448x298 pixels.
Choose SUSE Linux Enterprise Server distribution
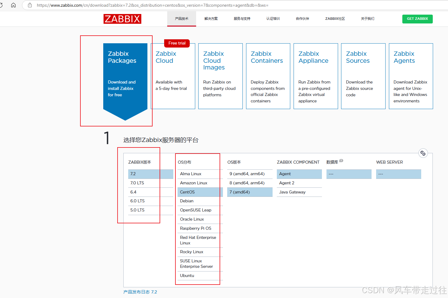click(200, 264)
